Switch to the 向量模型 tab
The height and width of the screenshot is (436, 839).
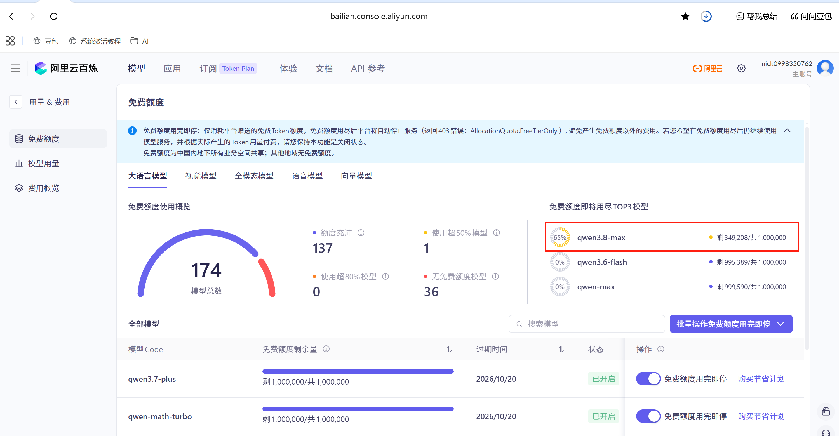pyautogui.click(x=356, y=176)
